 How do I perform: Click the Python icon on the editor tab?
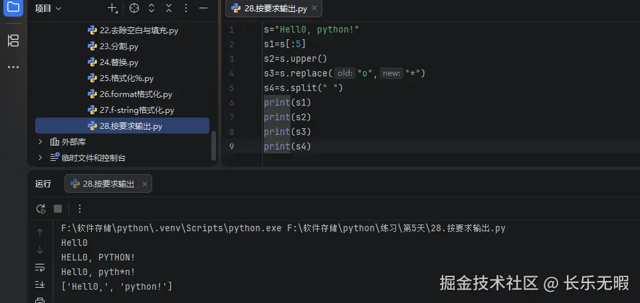pyautogui.click(x=236, y=9)
